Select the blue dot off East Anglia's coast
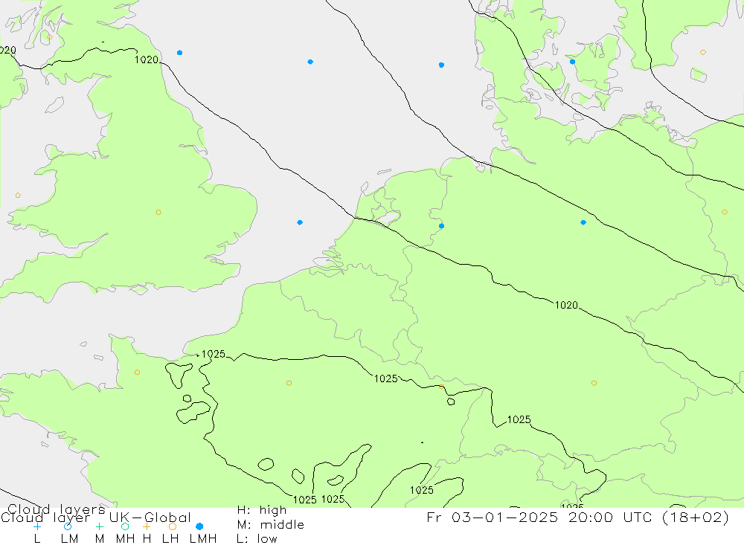Image resolution: width=744 pixels, height=545 pixels. [300, 222]
